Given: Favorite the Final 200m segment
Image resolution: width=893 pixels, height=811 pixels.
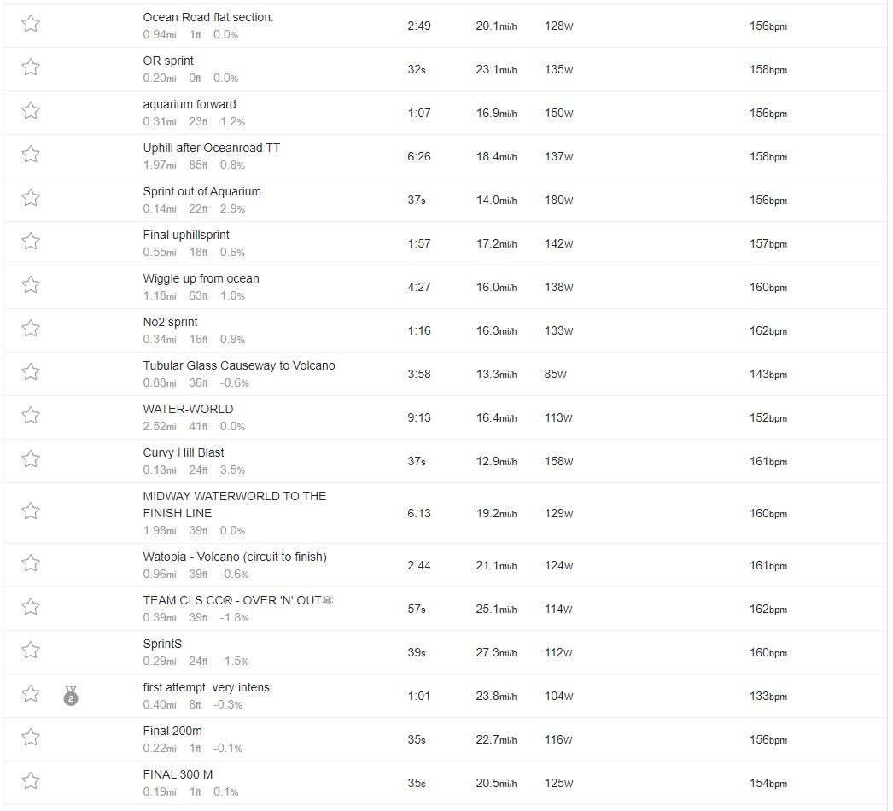Looking at the screenshot, I should pos(31,738).
